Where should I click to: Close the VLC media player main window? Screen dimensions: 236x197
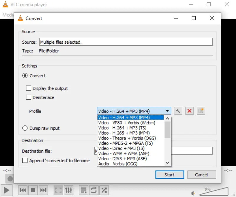coord(227,4)
